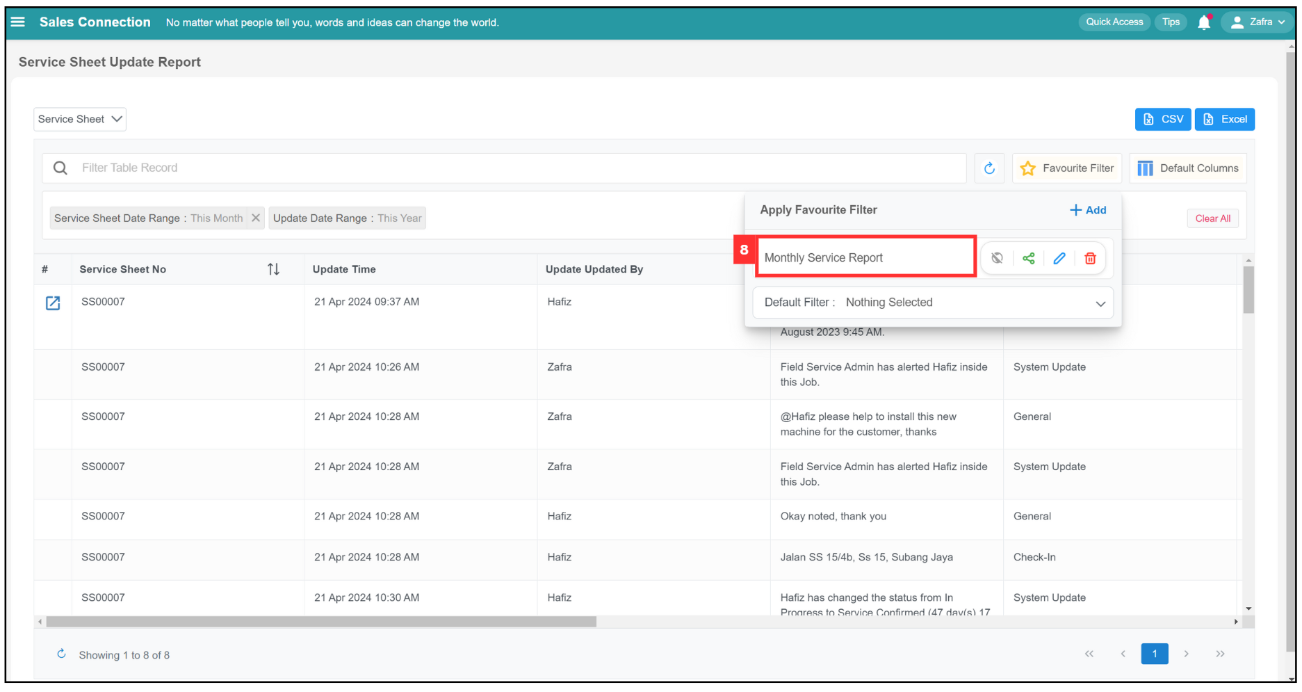Click the search magnifier icon
This screenshot has height=692, width=1302.
coord(60,168)
